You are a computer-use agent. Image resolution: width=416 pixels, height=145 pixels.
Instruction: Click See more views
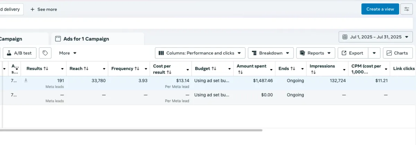click(x=43, y=9)
